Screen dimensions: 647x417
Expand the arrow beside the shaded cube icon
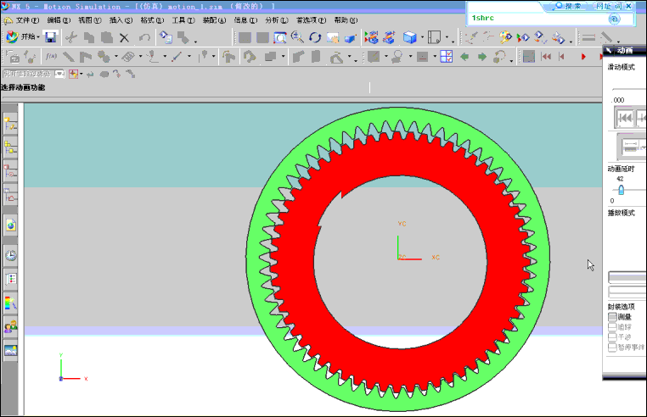[422, 38]
